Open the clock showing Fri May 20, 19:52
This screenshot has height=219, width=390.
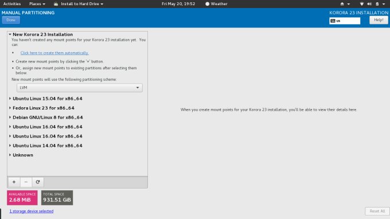coord(178,4)
